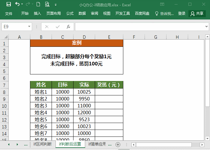210x150 pixels.
Task: Open the ribbon display options icon
Action: [162, 4]
